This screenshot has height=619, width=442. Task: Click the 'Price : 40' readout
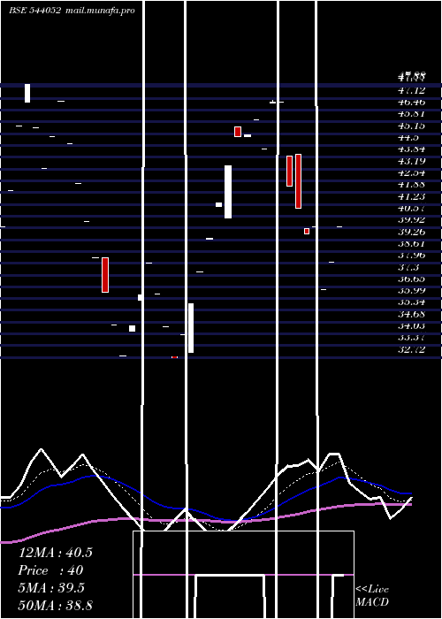50,570
